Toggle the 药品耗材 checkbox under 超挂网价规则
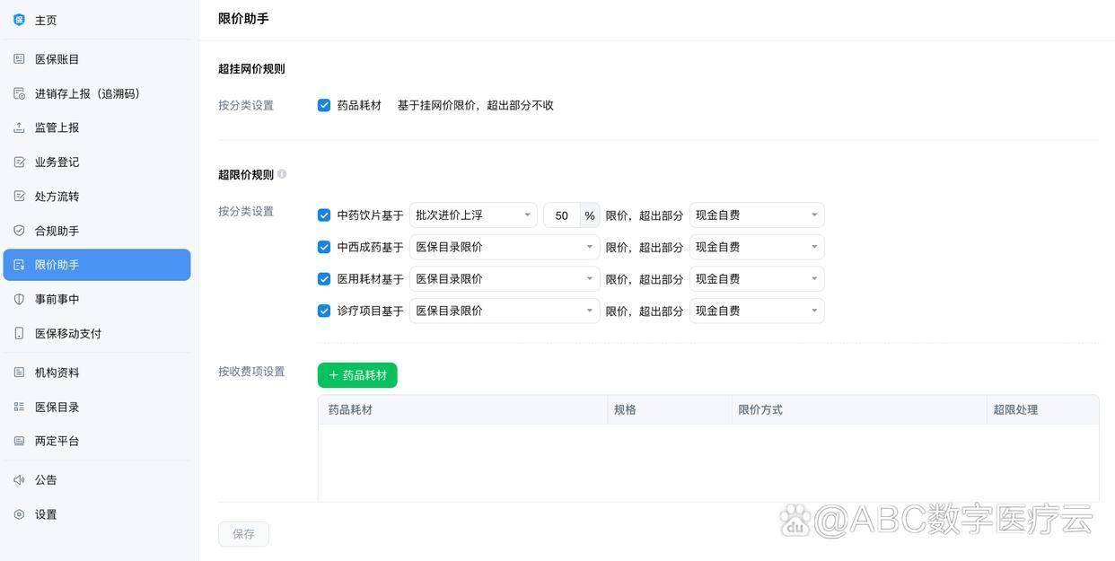Viewport: 1115px width, 561px height. point(324,105)
